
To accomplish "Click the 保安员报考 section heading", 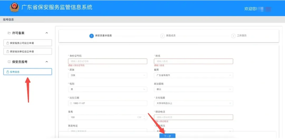I will click(20, 62).
